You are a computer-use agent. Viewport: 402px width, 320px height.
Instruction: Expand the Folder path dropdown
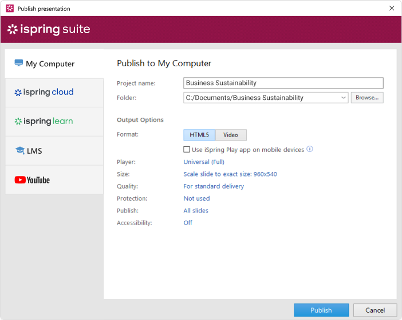[343, 98]
